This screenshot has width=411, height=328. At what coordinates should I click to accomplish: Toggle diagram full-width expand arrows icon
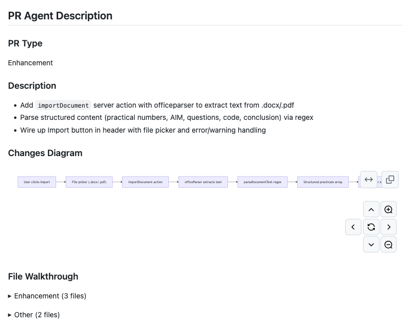point(369,180)
